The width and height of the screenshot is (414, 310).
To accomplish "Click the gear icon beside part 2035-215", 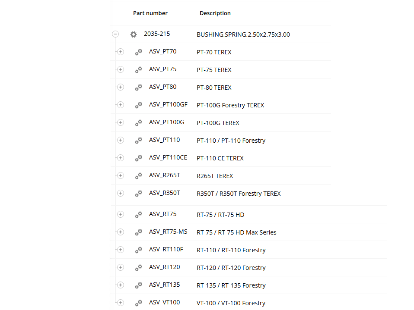I will pyautogui.click(x=134, y=34).
